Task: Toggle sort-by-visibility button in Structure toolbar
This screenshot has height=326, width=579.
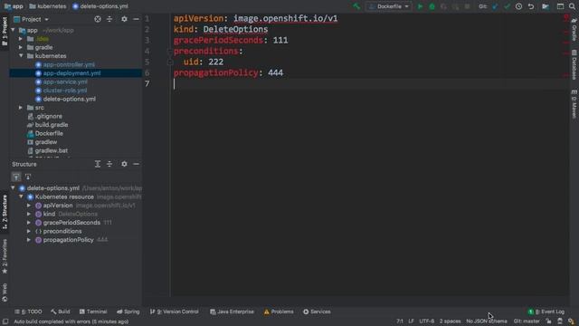Action: click(16, 177)
